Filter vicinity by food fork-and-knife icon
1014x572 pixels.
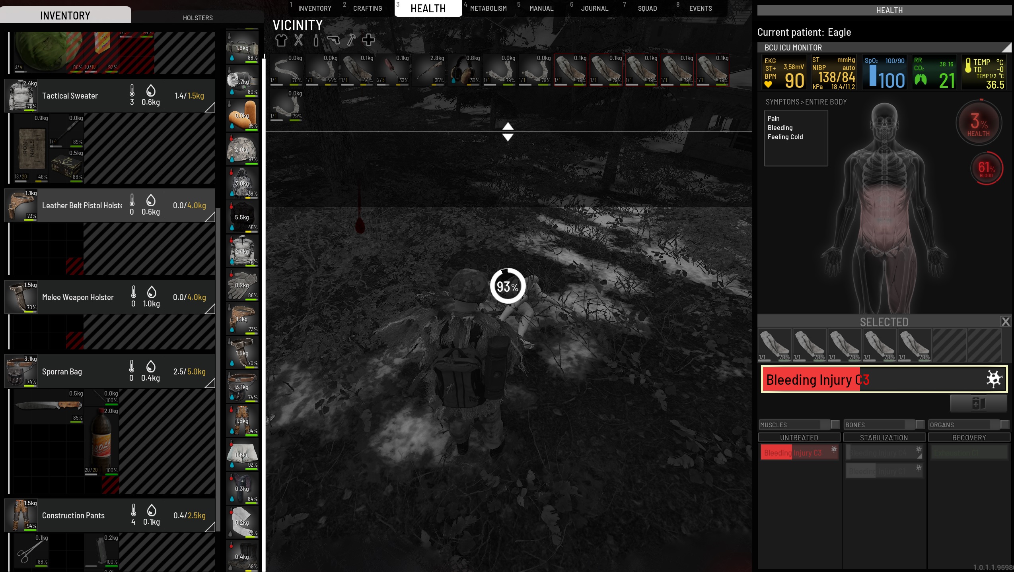point(298,40)
